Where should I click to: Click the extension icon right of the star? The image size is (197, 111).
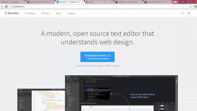(195, 6)
